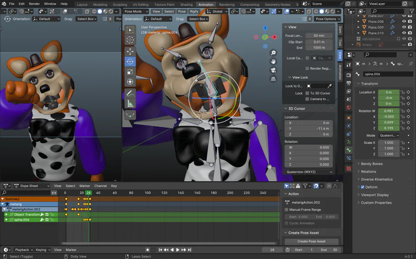Open the rotation Mode Quaternion dropdown
416x259 pixels.
click(x=389, y=135)
